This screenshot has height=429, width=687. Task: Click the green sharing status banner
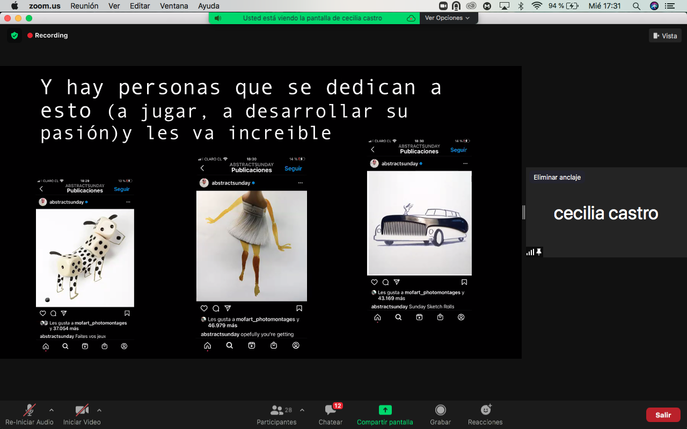coord(314,18)
